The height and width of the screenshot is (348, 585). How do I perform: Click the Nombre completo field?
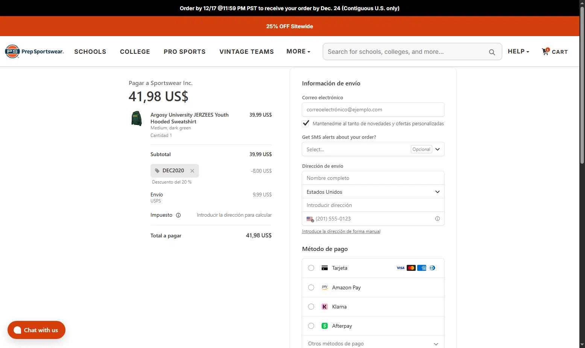tap(373, 178)
